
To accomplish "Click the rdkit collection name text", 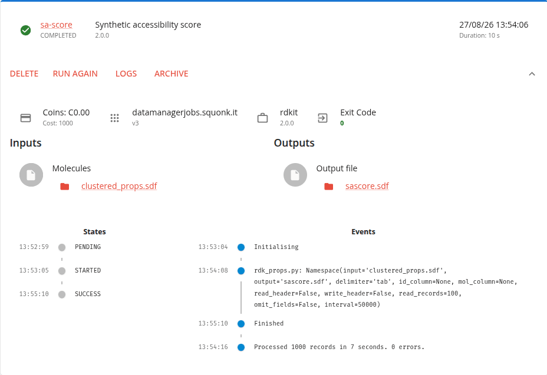I will [289, 112].
